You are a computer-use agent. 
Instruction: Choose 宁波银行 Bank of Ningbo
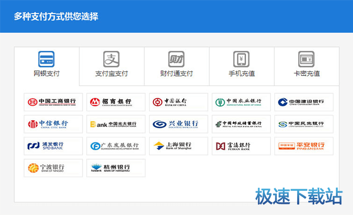pyautogui.click(x=53, y=168)
